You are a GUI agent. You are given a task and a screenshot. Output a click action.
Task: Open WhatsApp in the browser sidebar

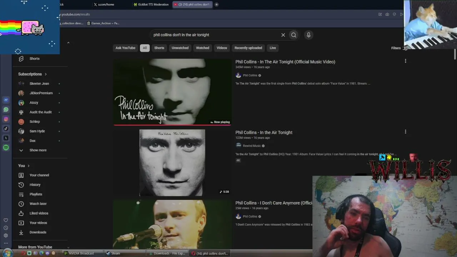(6, 110)
